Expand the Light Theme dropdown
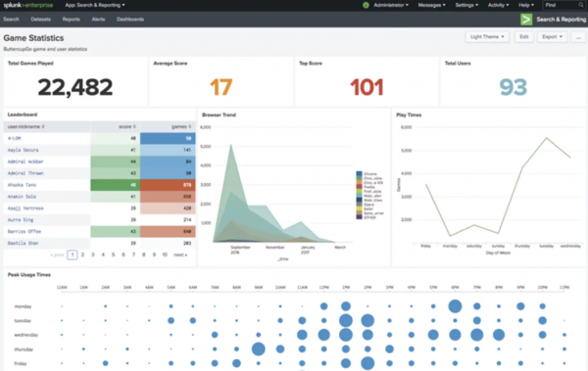Screen dimensions: 588x371 [487, 37]
